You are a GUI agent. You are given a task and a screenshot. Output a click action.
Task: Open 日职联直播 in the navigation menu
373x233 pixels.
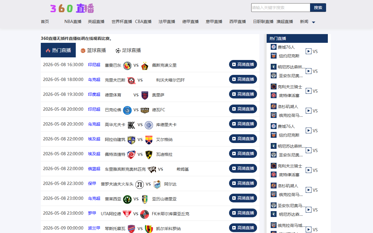263,22
